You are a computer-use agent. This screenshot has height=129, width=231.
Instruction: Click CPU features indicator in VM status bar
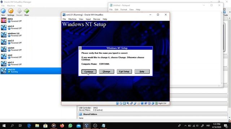tap(149, 103)
